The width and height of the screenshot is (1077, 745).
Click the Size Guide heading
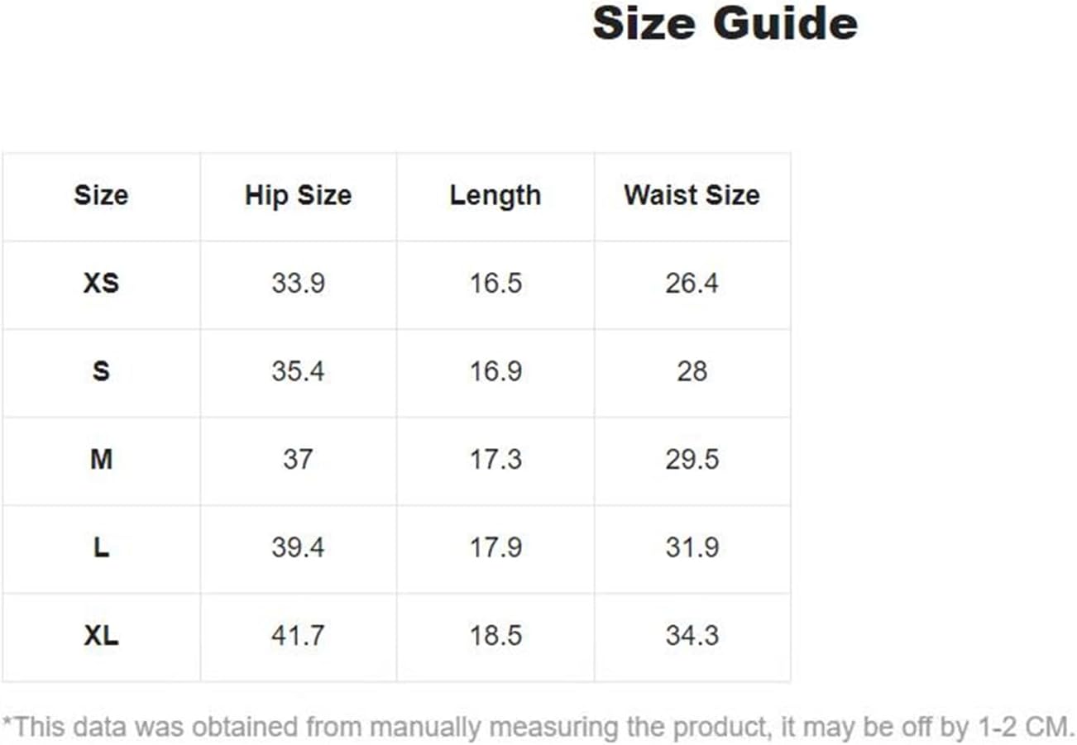[725, 23]
